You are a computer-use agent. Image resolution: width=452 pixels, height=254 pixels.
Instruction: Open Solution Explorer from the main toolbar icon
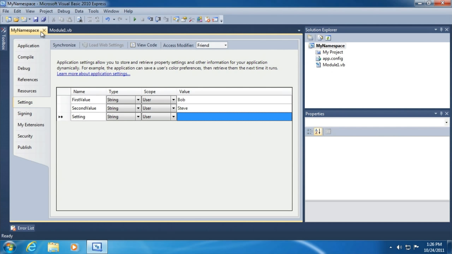pos(176,19)
